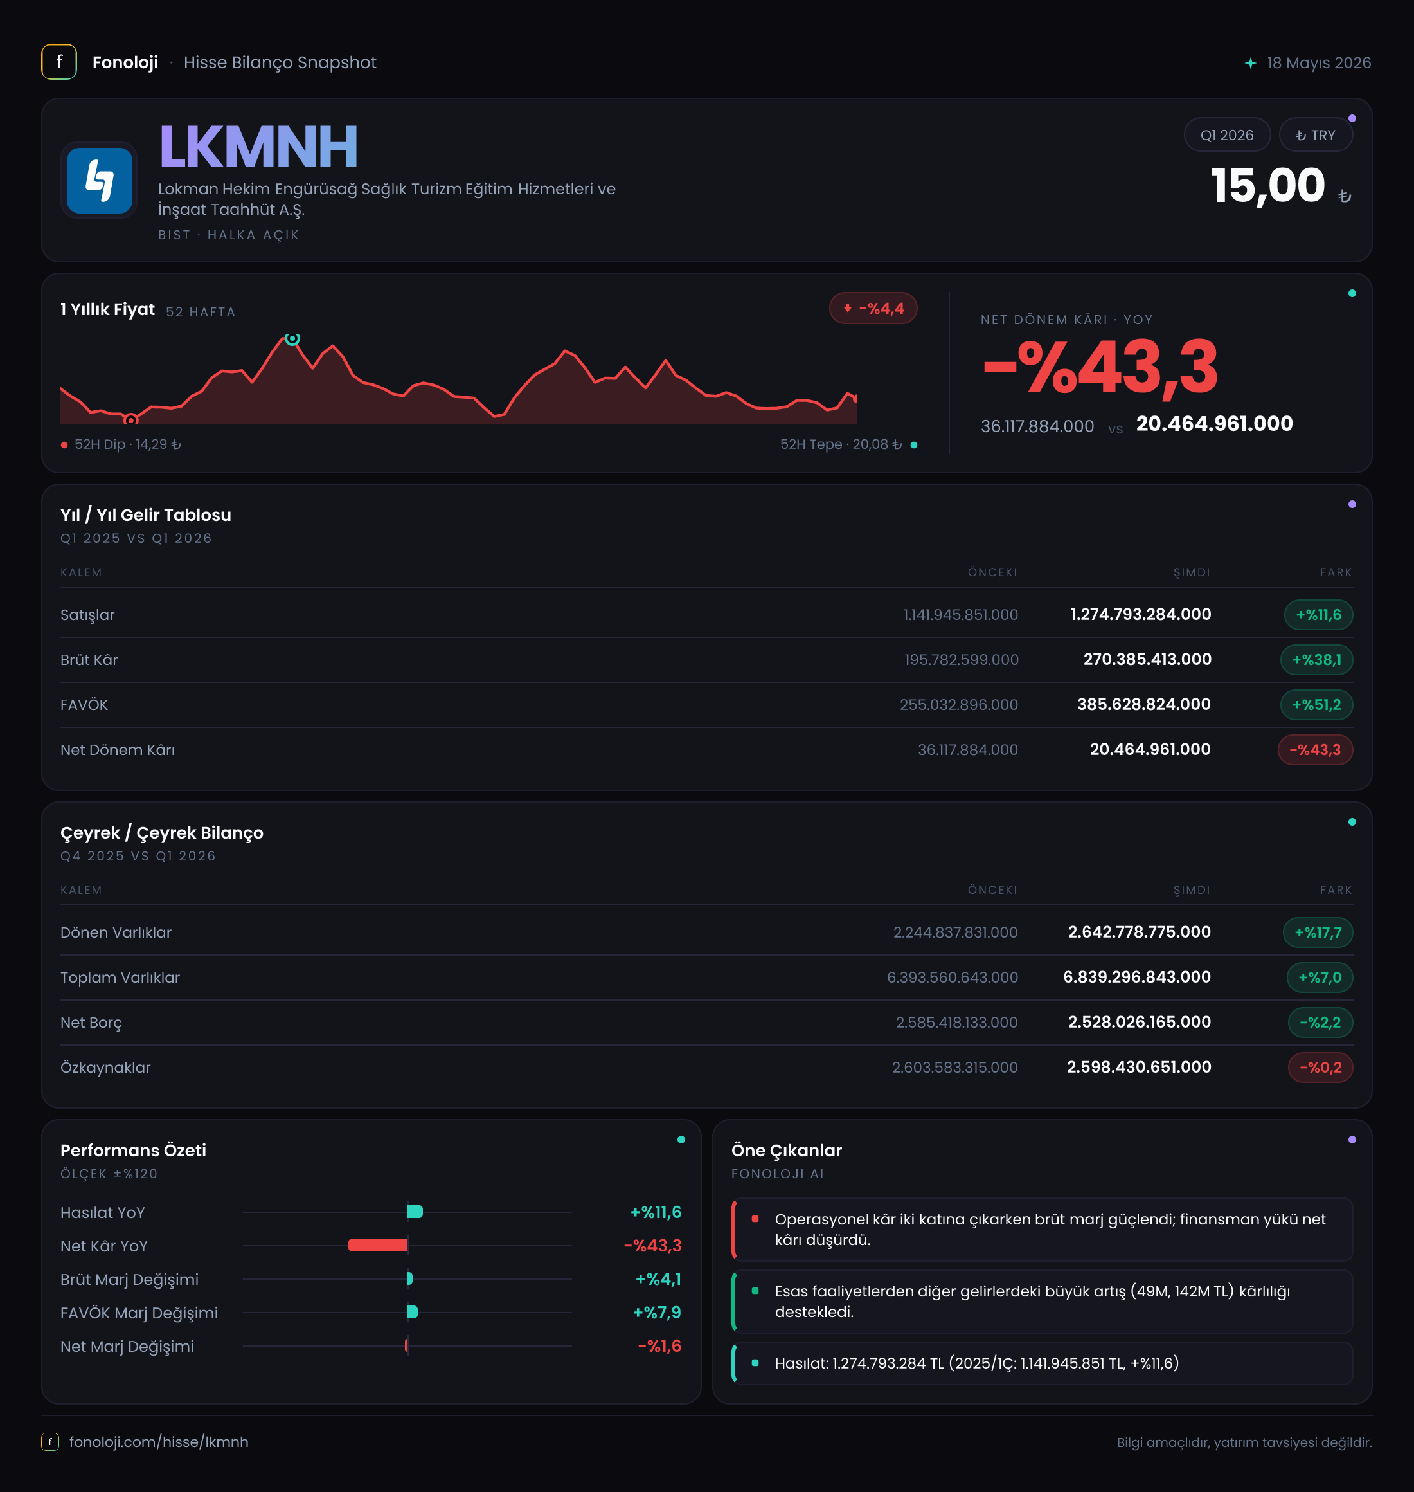
Task: Click the down-arrow -%4,4 price change badge
Action: click(x=873, y=308)
